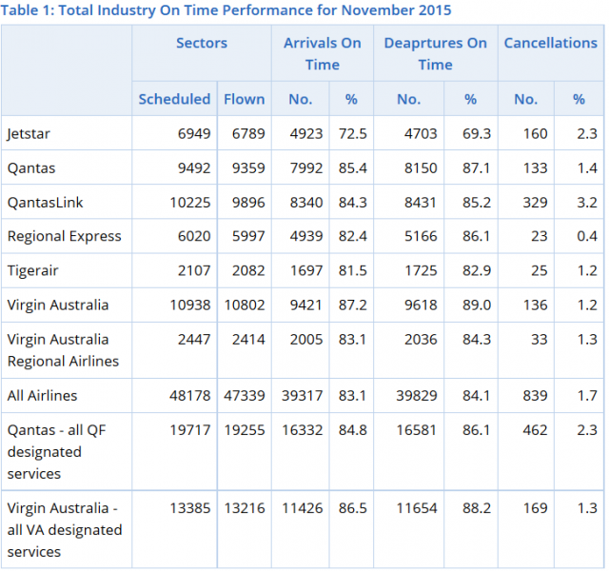Click the 'Qantas' row label
The height and width of the screenshot is (571, 609).
(31, 168)
